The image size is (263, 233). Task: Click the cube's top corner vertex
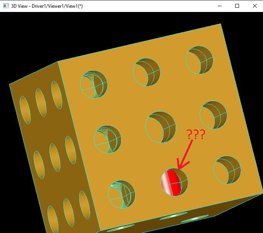tap(221, 24)
